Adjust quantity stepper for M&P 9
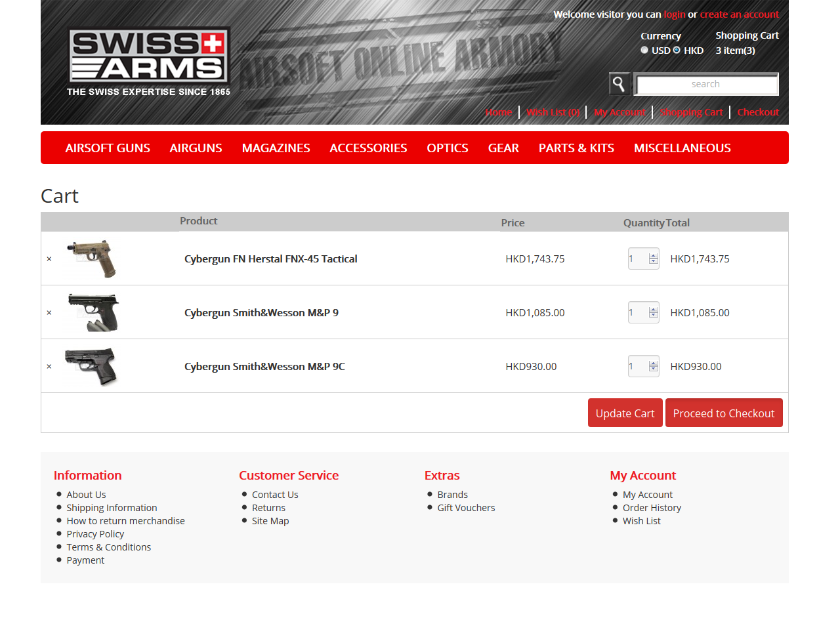Image resolution: width=840 pixels, height=622 pixels. click(x=653, y=312)
